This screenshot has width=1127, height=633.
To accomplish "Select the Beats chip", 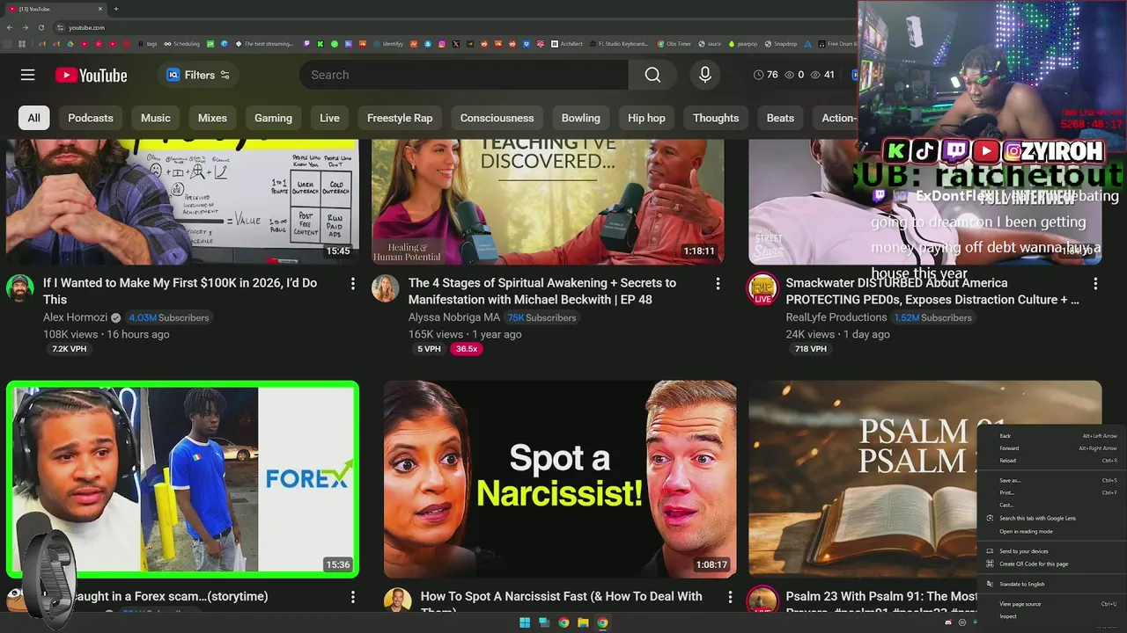I will pyautogui.click(x=780, y=118).
